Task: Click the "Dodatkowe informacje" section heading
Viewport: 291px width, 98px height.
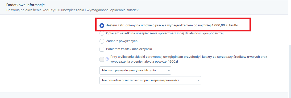Action: 26,5
